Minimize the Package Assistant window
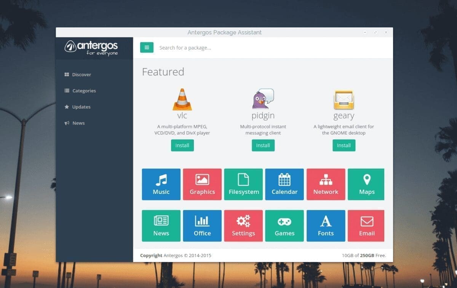457x288 pixels. coord(365,32)
